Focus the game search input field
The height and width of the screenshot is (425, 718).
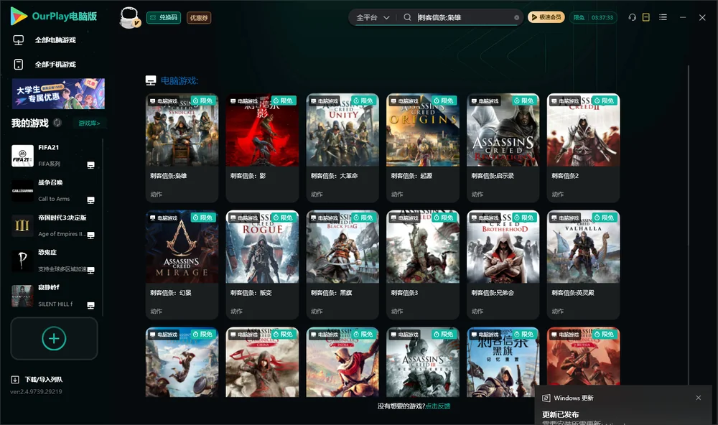coord(464,17)
